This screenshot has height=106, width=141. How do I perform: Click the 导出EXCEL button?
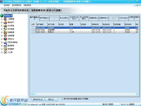pos(38,99)
